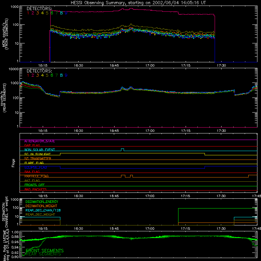Click the SC_IN_SUNLIGHT flag label
Screen dimensions: 261x261
pyautogui.click(x=38, y=154)
